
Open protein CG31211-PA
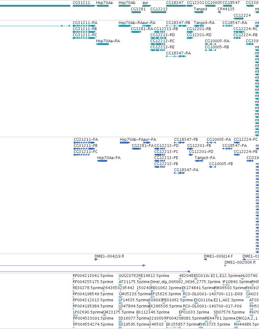pos(86,140)
